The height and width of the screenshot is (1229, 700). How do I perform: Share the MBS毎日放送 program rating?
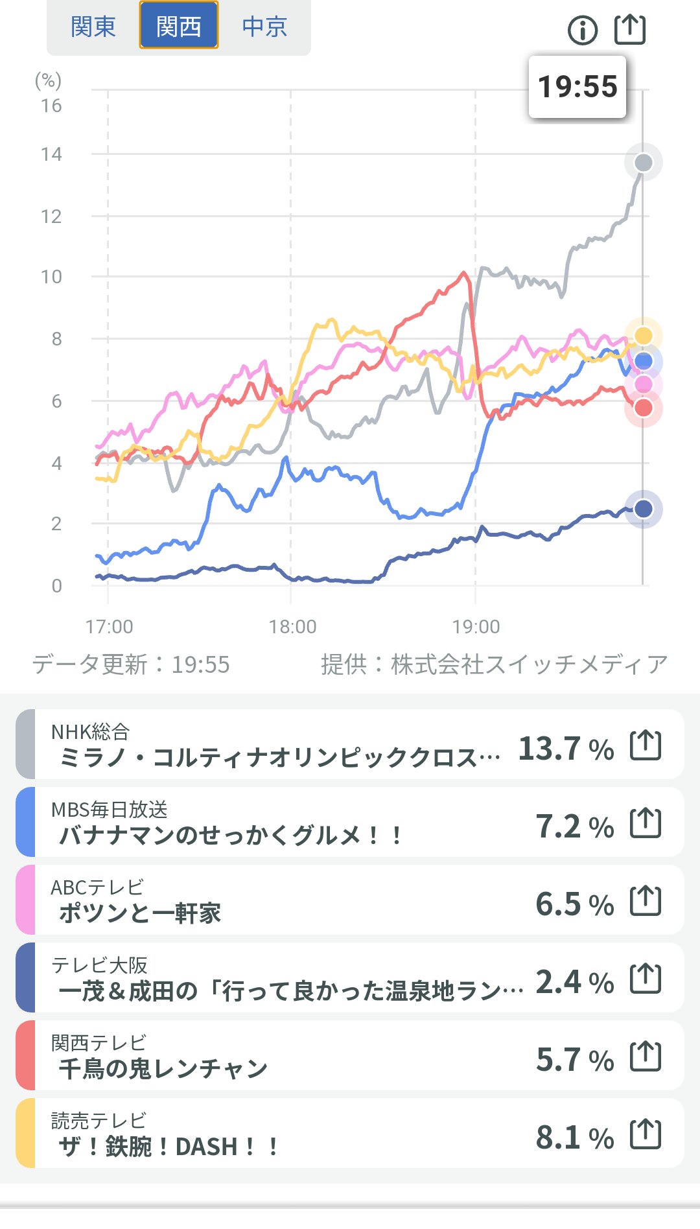(646, 823)
